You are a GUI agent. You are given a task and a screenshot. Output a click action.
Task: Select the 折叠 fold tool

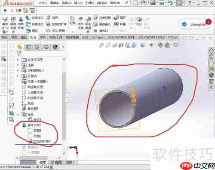120,24
